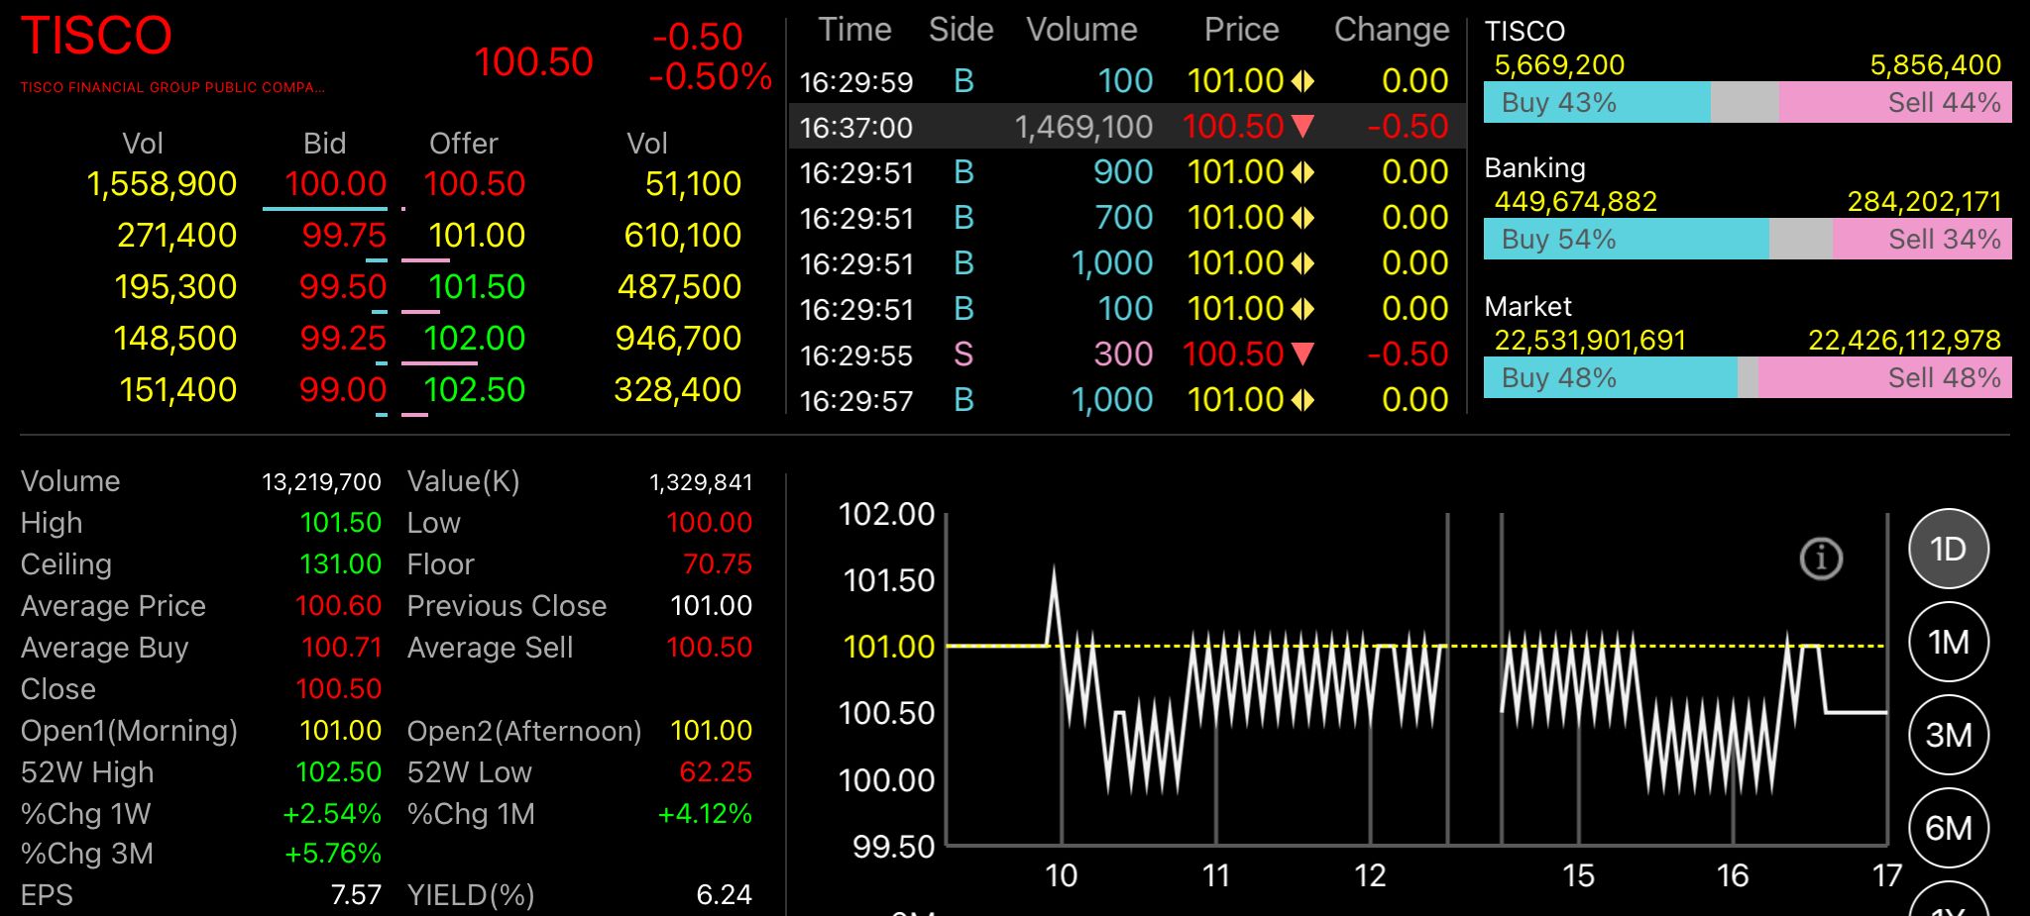Click the last price 100.50 in header

point(533,62)
